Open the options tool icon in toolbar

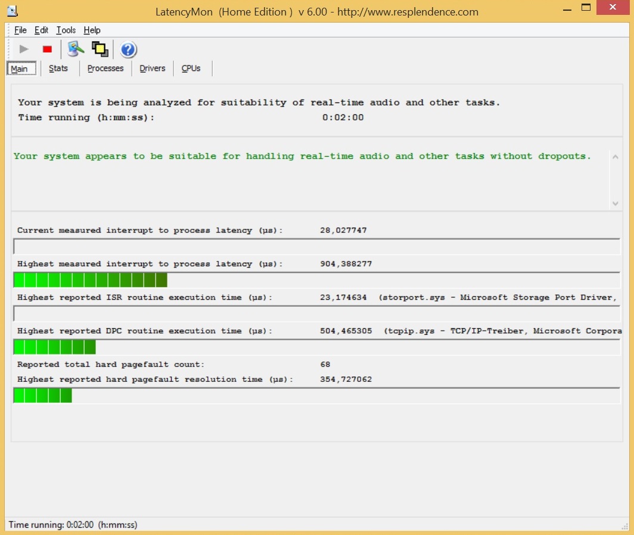point(76,49)
